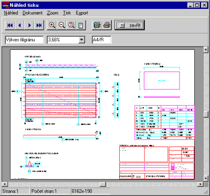Zoom in with the magnifier plus icon

pyautogui.click(x=52, y=26)
